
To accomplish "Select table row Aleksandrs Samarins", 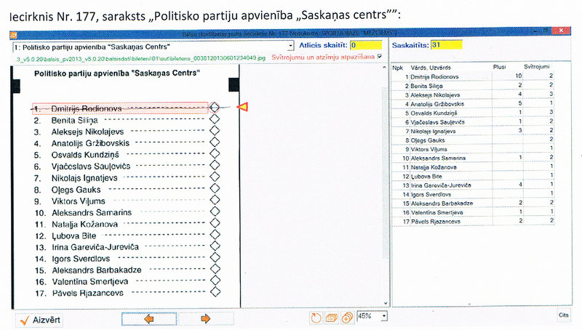I will click(x=473, y=158).
